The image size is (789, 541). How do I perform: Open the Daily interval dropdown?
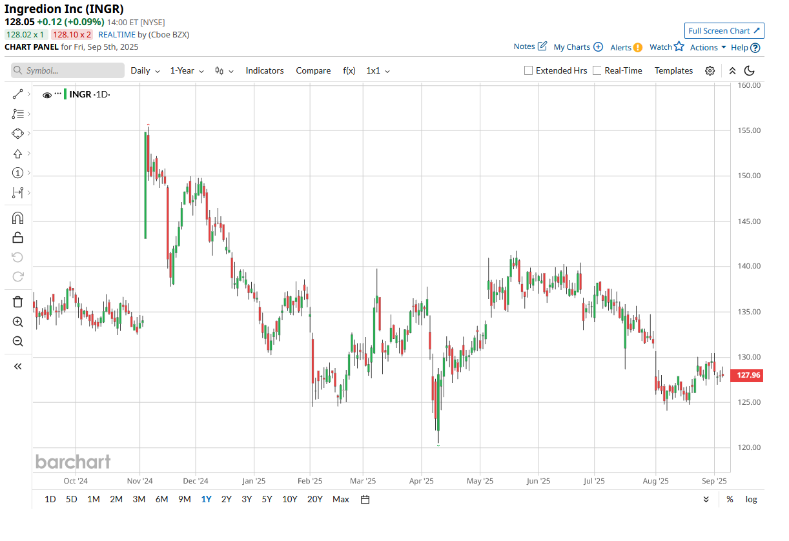click(x=145, y=70)
